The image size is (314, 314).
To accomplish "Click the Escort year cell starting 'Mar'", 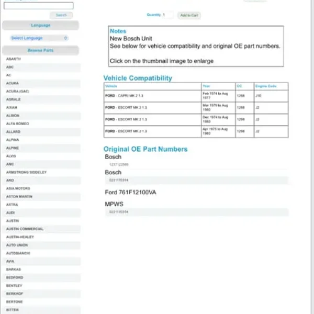I will coord(218,107).
